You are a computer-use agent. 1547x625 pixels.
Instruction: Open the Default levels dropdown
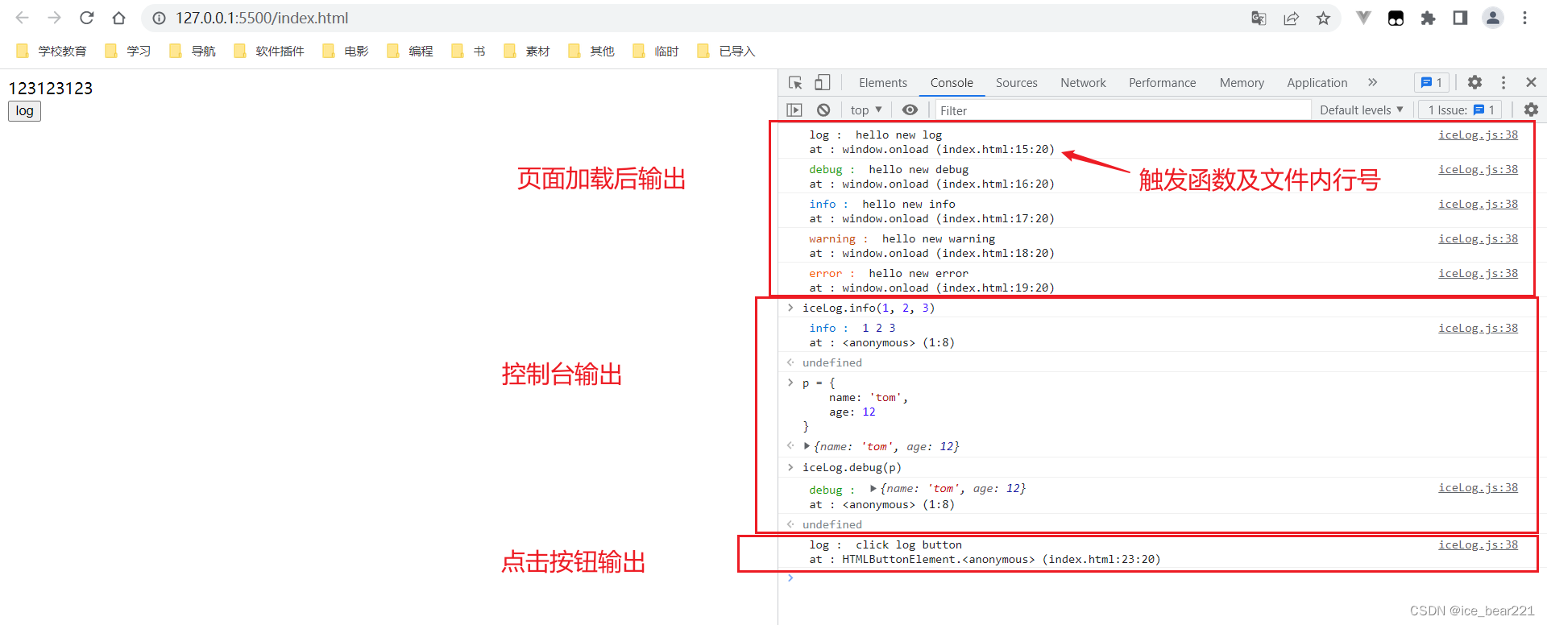[x=1361, y=110]
